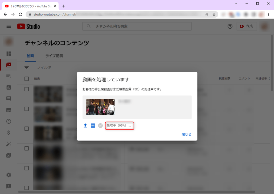
Task: Open a new browser tab
Action: tap(64, 6)
